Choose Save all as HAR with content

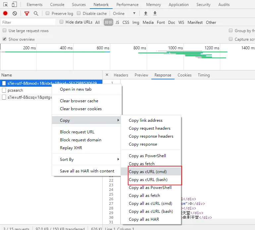86,171
